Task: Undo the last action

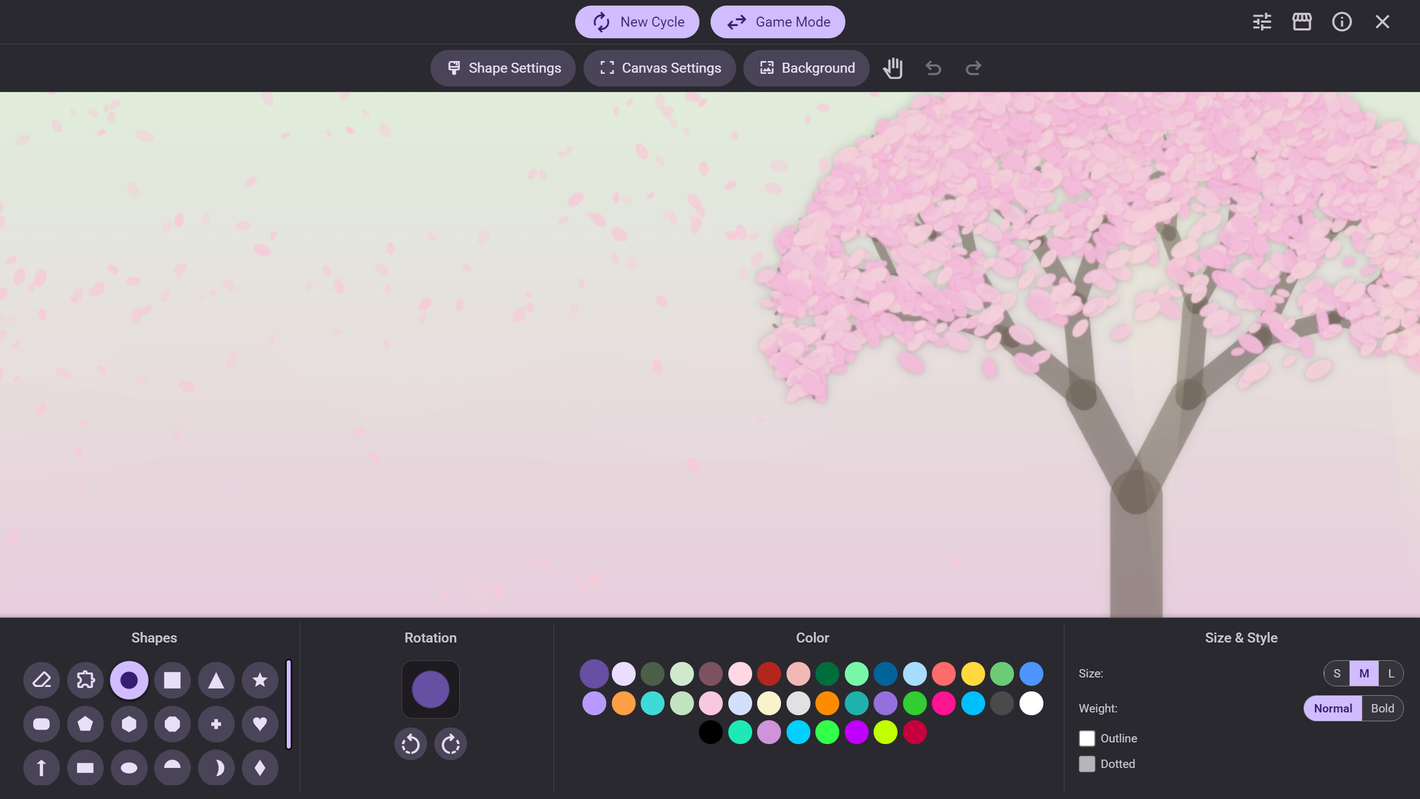Action: (x=933, y=68)
